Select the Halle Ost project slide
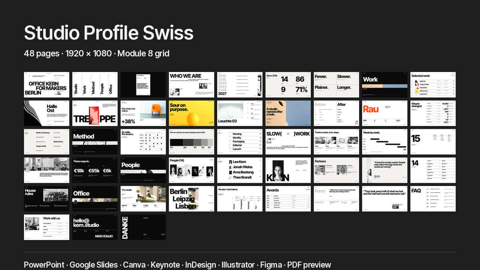480x270 pixels. tap(46, 113)
